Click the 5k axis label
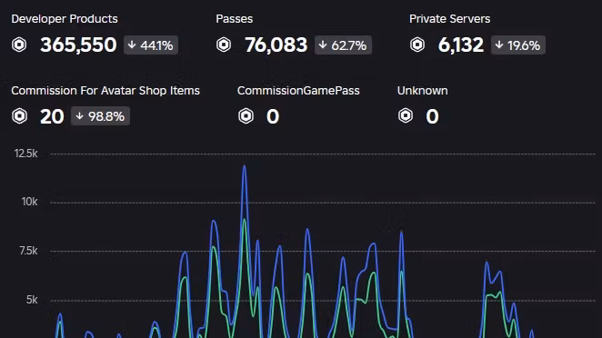 point(32,300)
